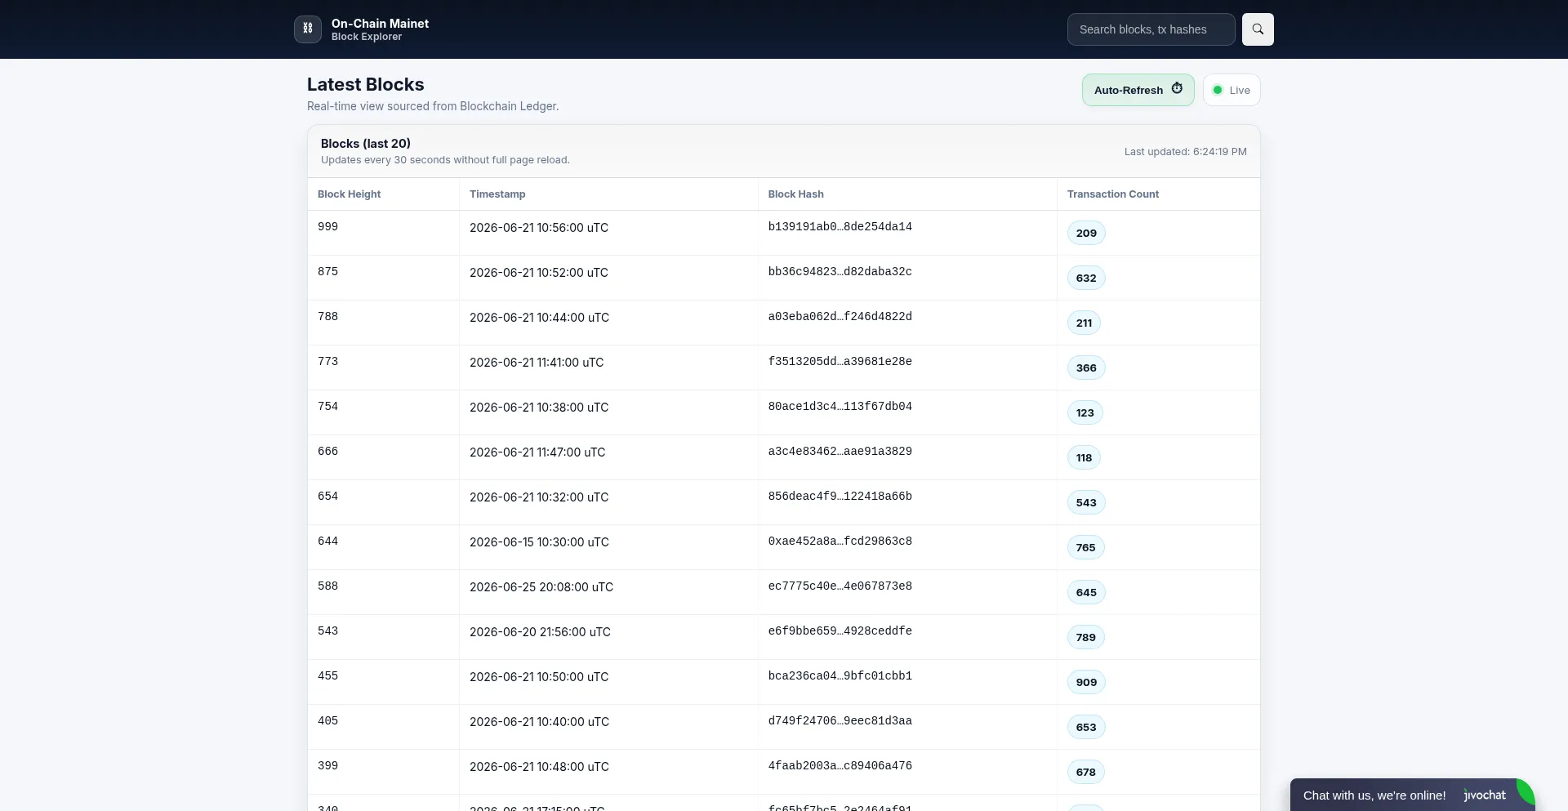Click the 118 transaction count badge
The height and width of the screenshot is (811, 1568).
point(1084,457)
